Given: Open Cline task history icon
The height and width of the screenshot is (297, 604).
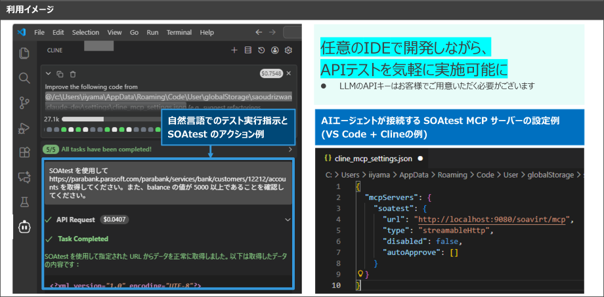Looking at the screenshot, I should point(261,50).
